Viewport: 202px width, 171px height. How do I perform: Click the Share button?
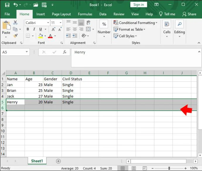point(189,14)
